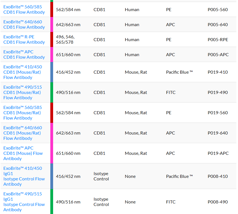The width and height of the screenshot is (238, 214).
Task: Select catalog number P005-APC
Action: tap(218, 55)
